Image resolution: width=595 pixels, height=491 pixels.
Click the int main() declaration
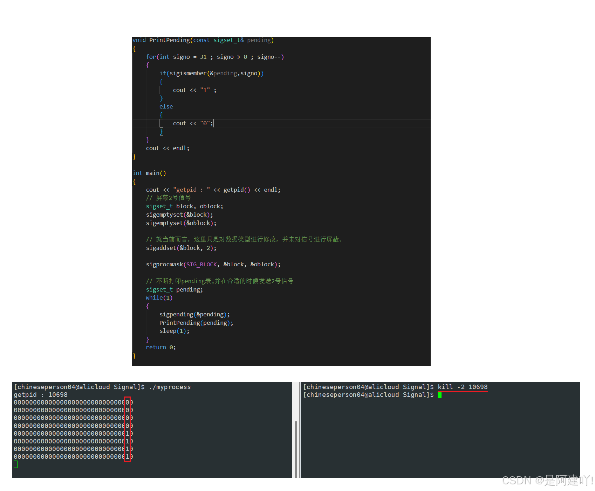pos(149,173)
